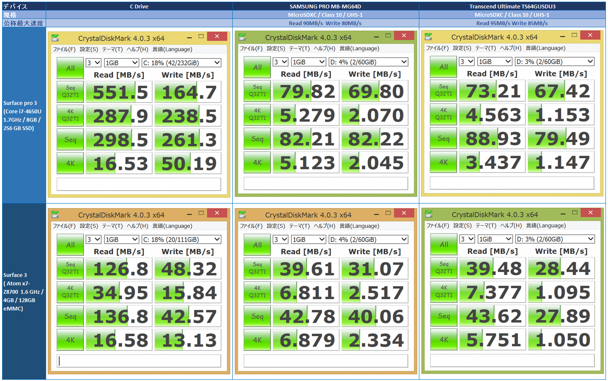Start 4K test beside the 3.437 read result
This screenshot has height=381, width=608.
(443, 162)
